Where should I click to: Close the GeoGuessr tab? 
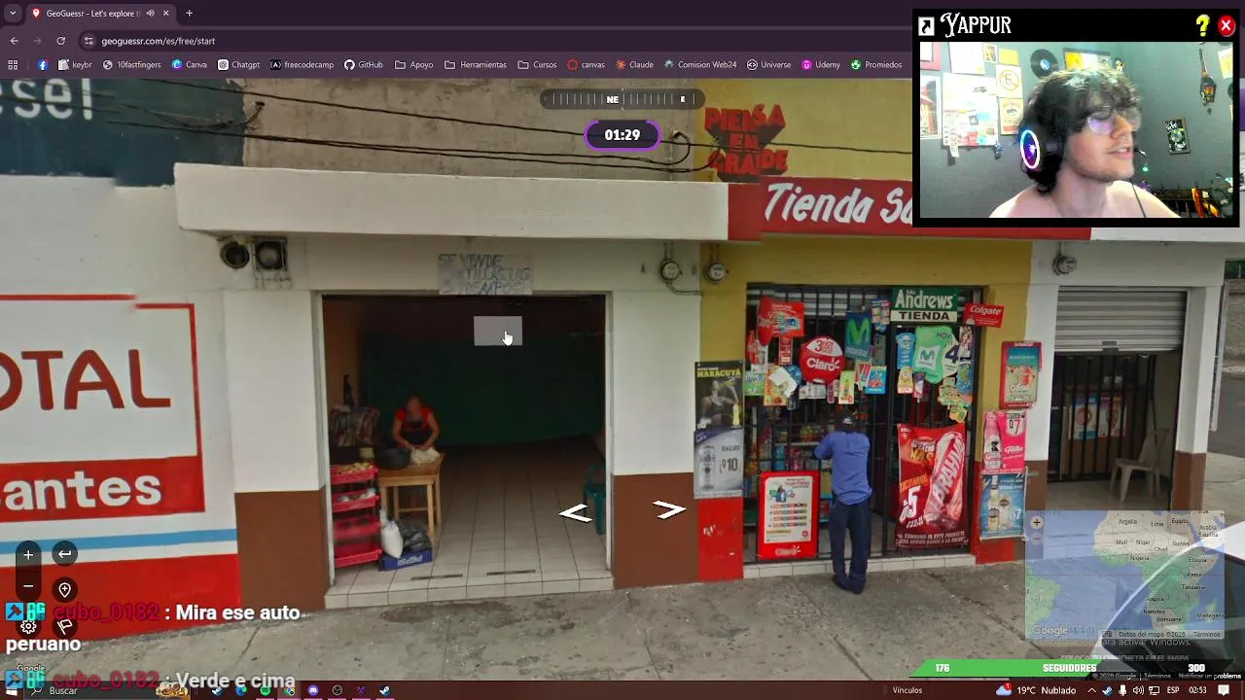pyautogui.click(x=165, y=14)
